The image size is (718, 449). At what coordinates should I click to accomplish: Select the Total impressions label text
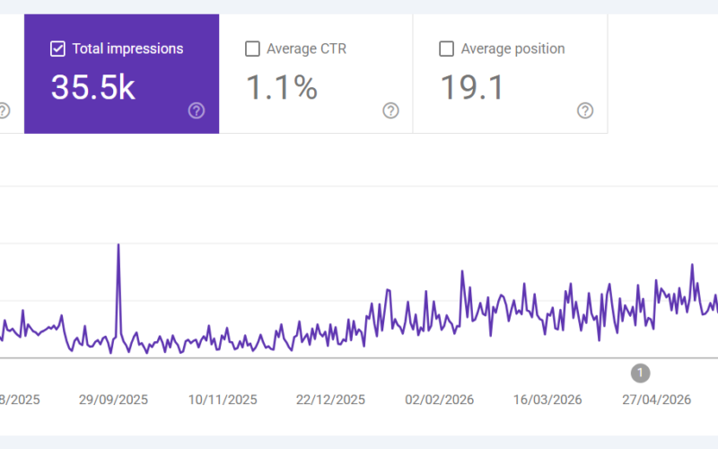tap(127, 48)
